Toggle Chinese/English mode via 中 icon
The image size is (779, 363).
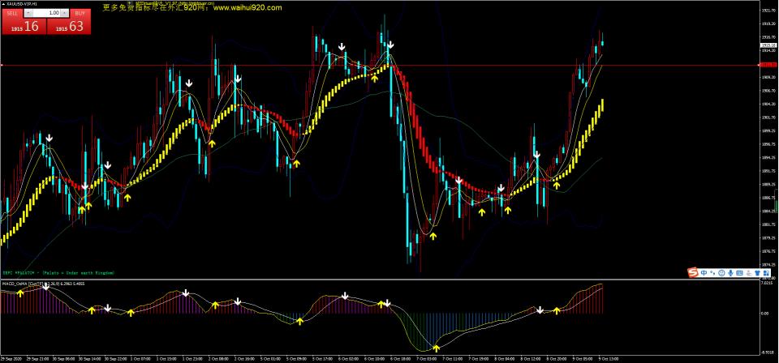coord(704,273)
